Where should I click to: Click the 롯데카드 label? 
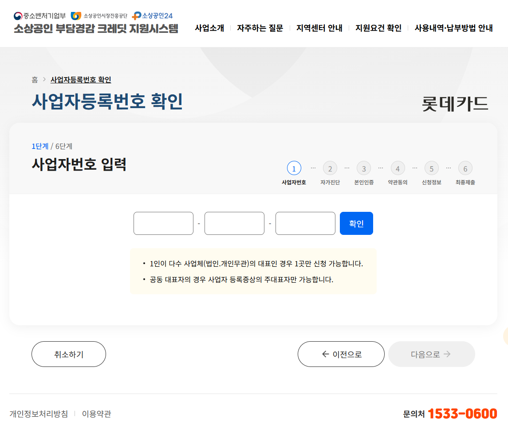pyautogui.click(x=455, y=104)
